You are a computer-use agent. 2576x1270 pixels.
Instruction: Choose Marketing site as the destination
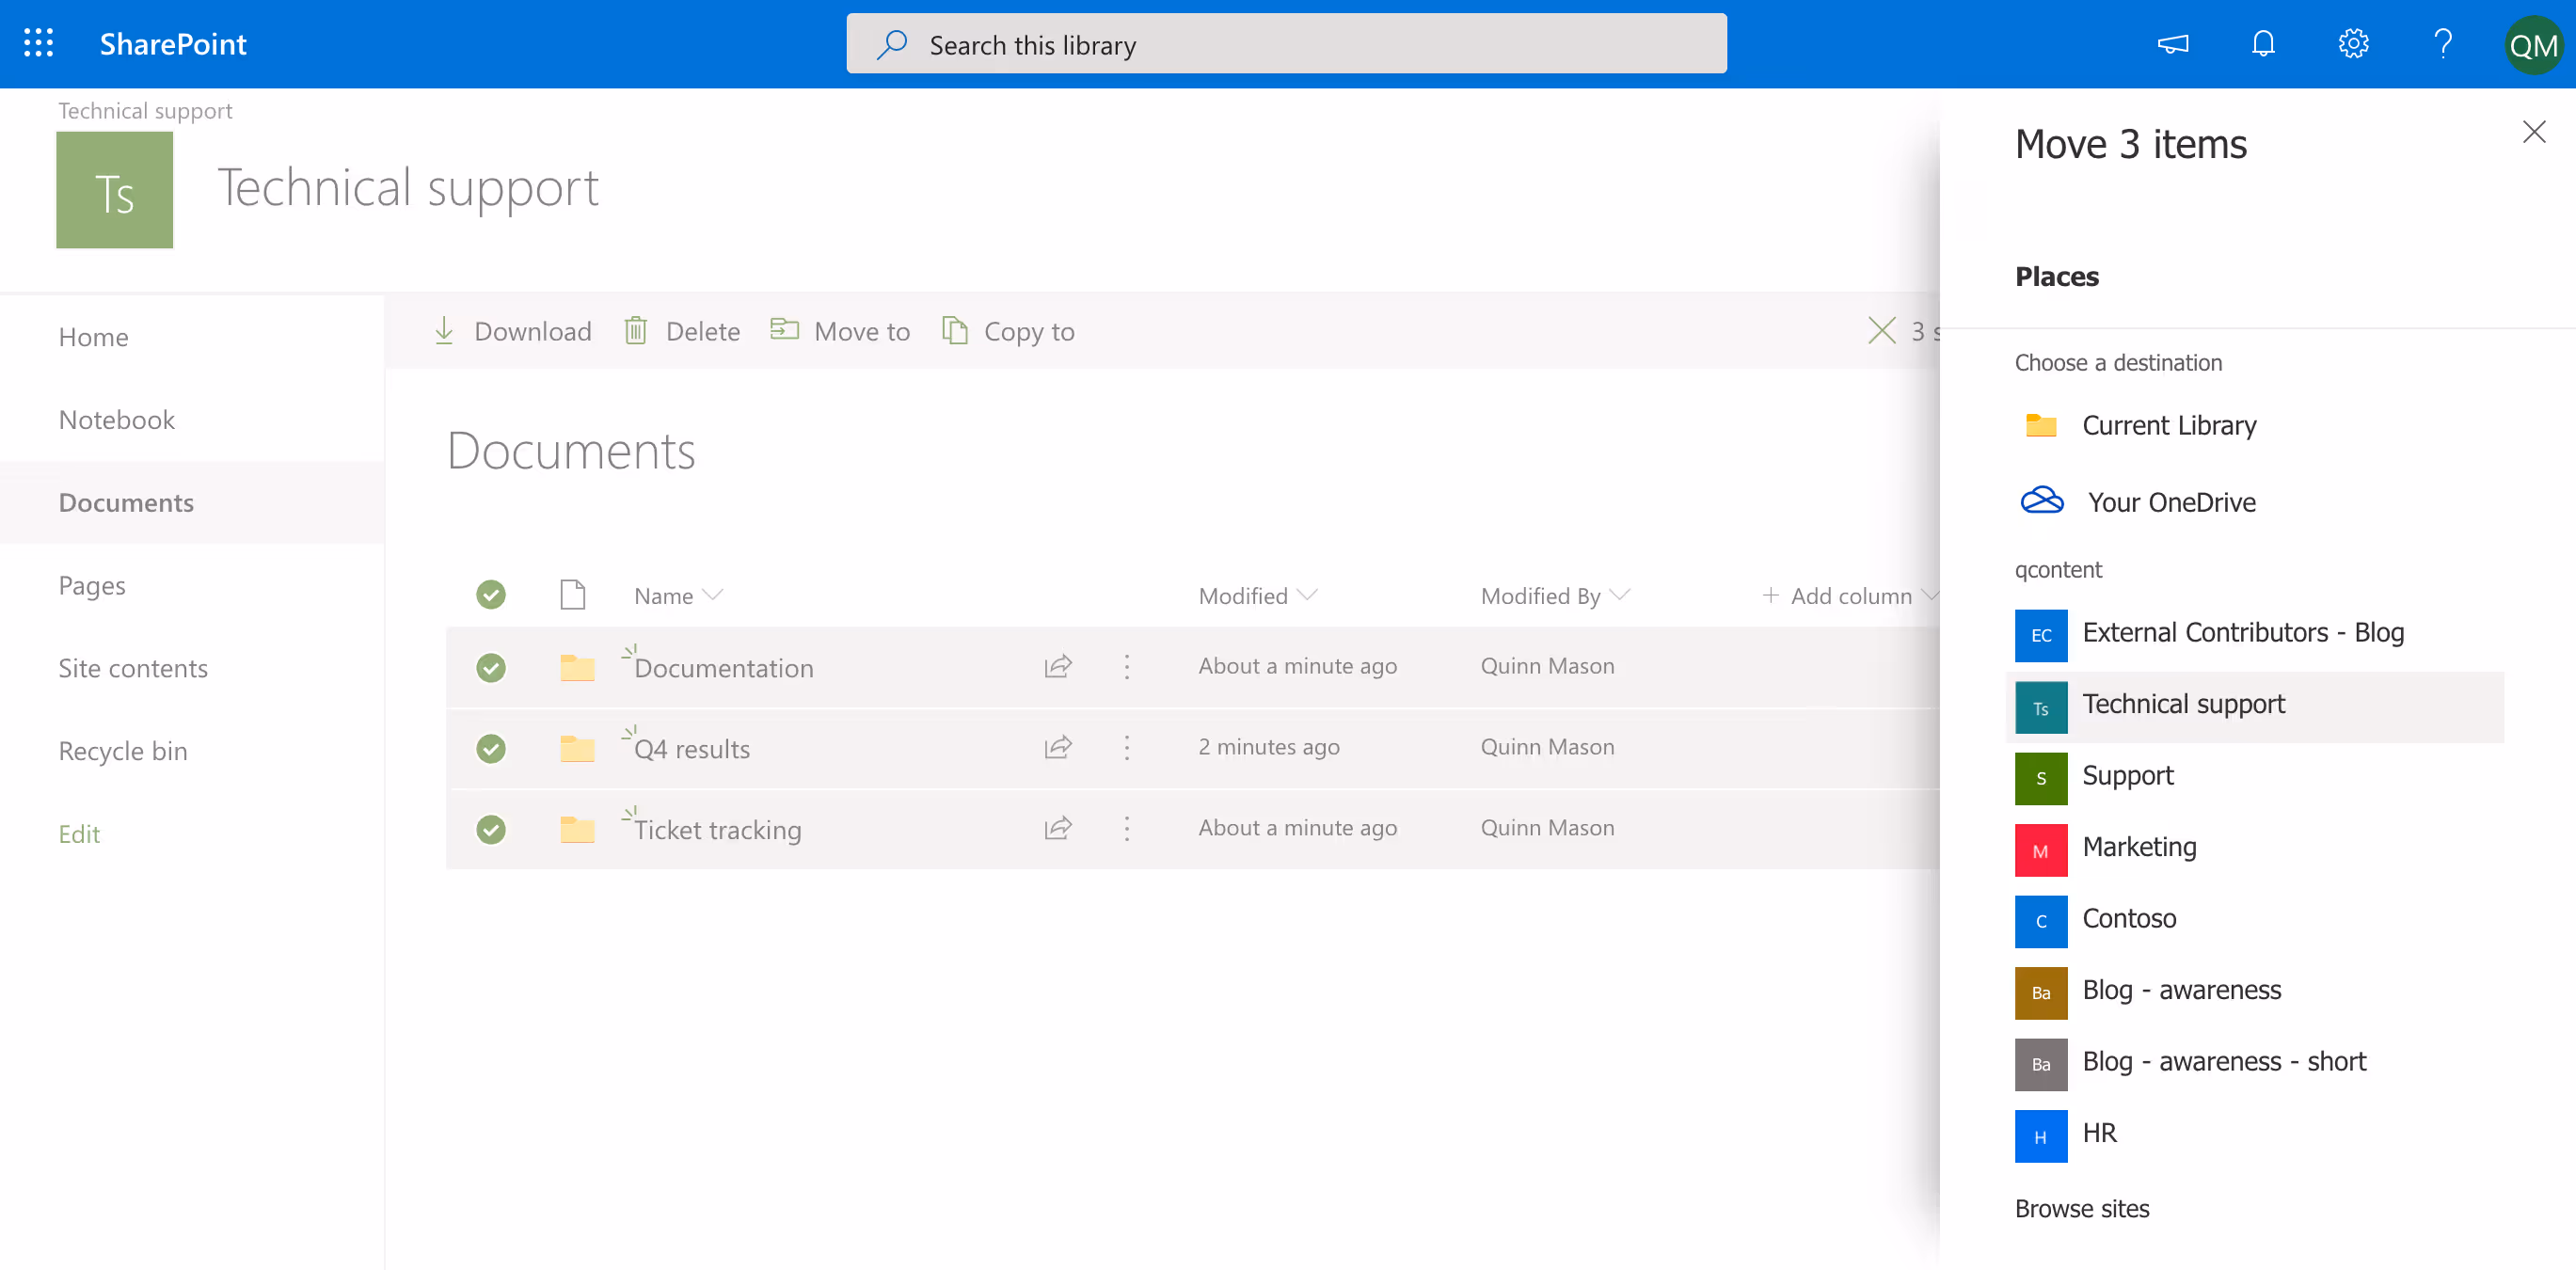point(2138,847)
